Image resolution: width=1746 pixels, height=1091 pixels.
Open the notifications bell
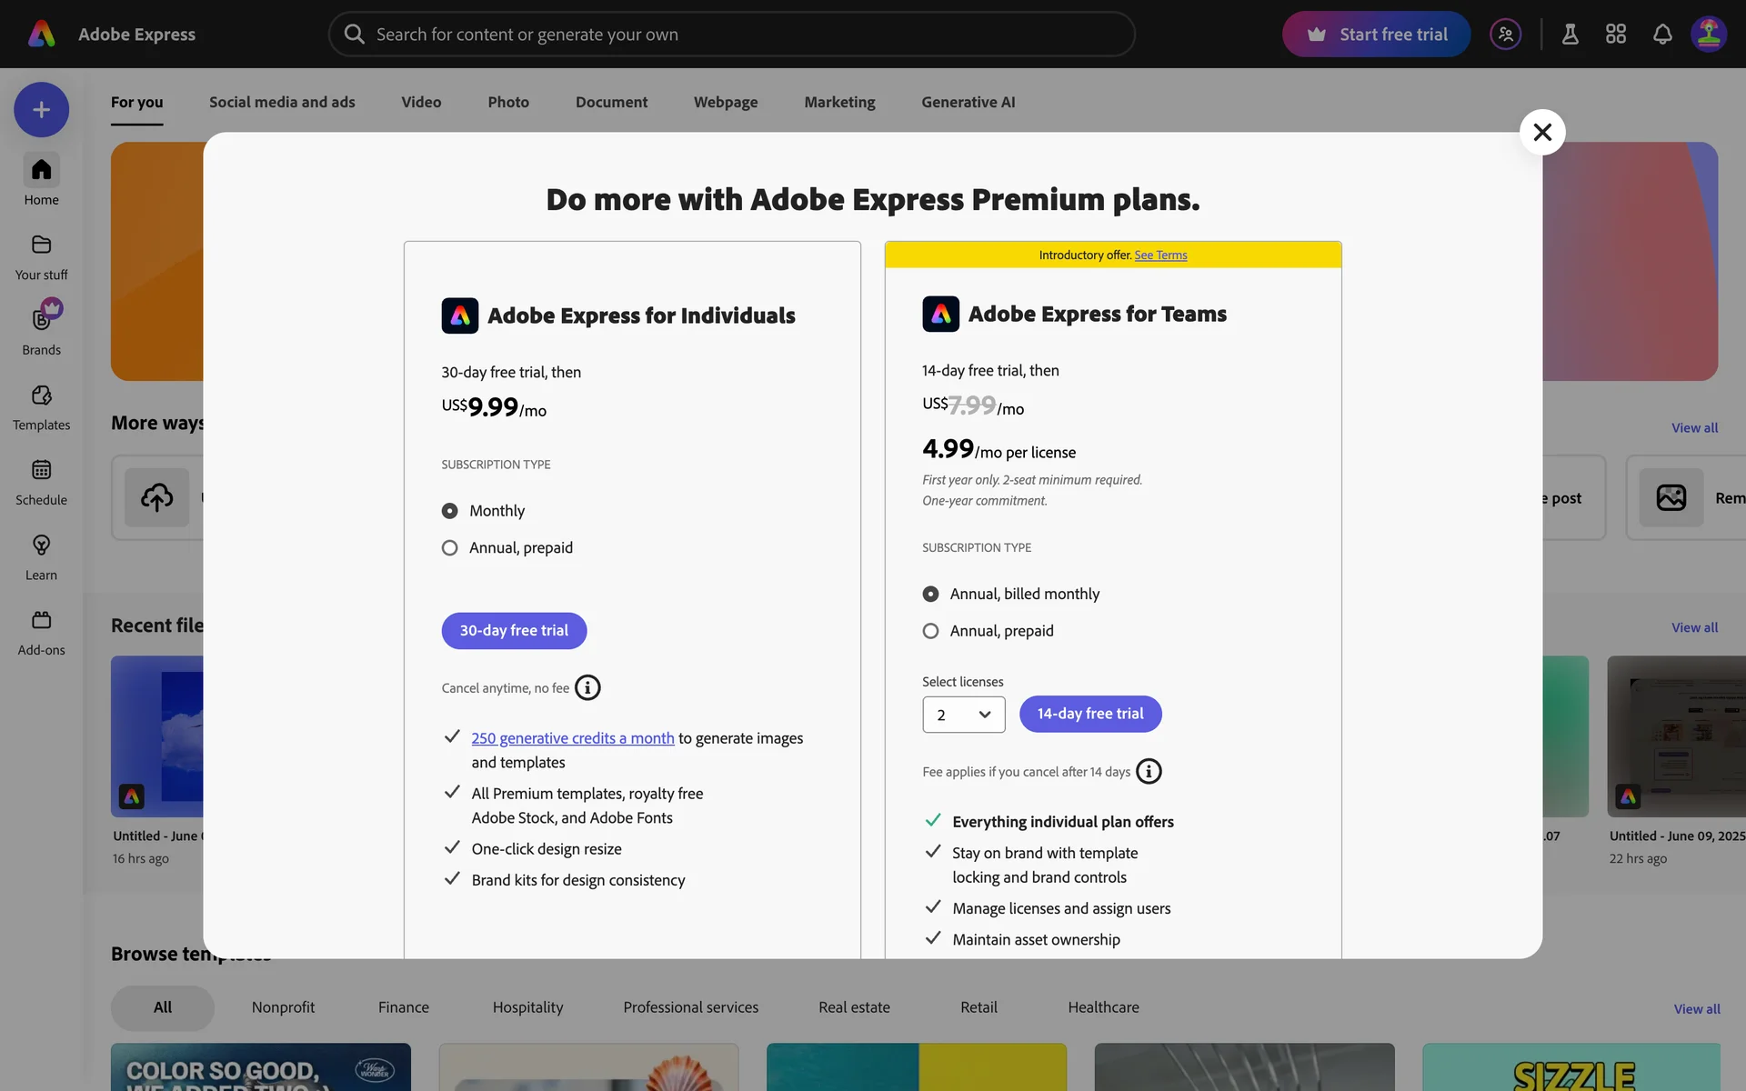click(x=1662, y=35)
